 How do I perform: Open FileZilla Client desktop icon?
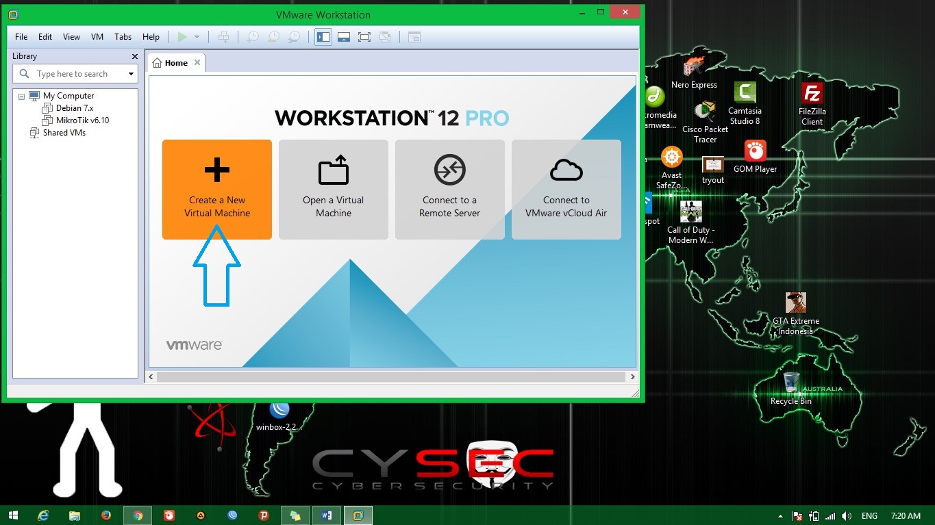pos(812,104)
